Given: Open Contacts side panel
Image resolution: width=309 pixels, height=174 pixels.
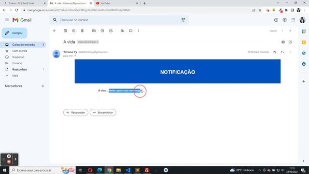Looking at the screenshot, I should (x=304, y=64).
